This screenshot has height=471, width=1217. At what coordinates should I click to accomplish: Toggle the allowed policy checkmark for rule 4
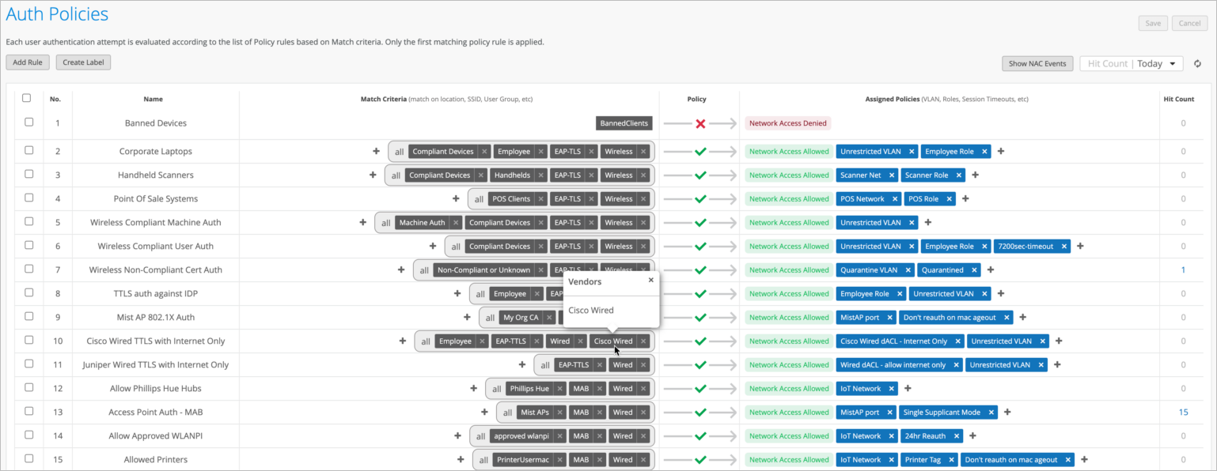click(700, 199)
